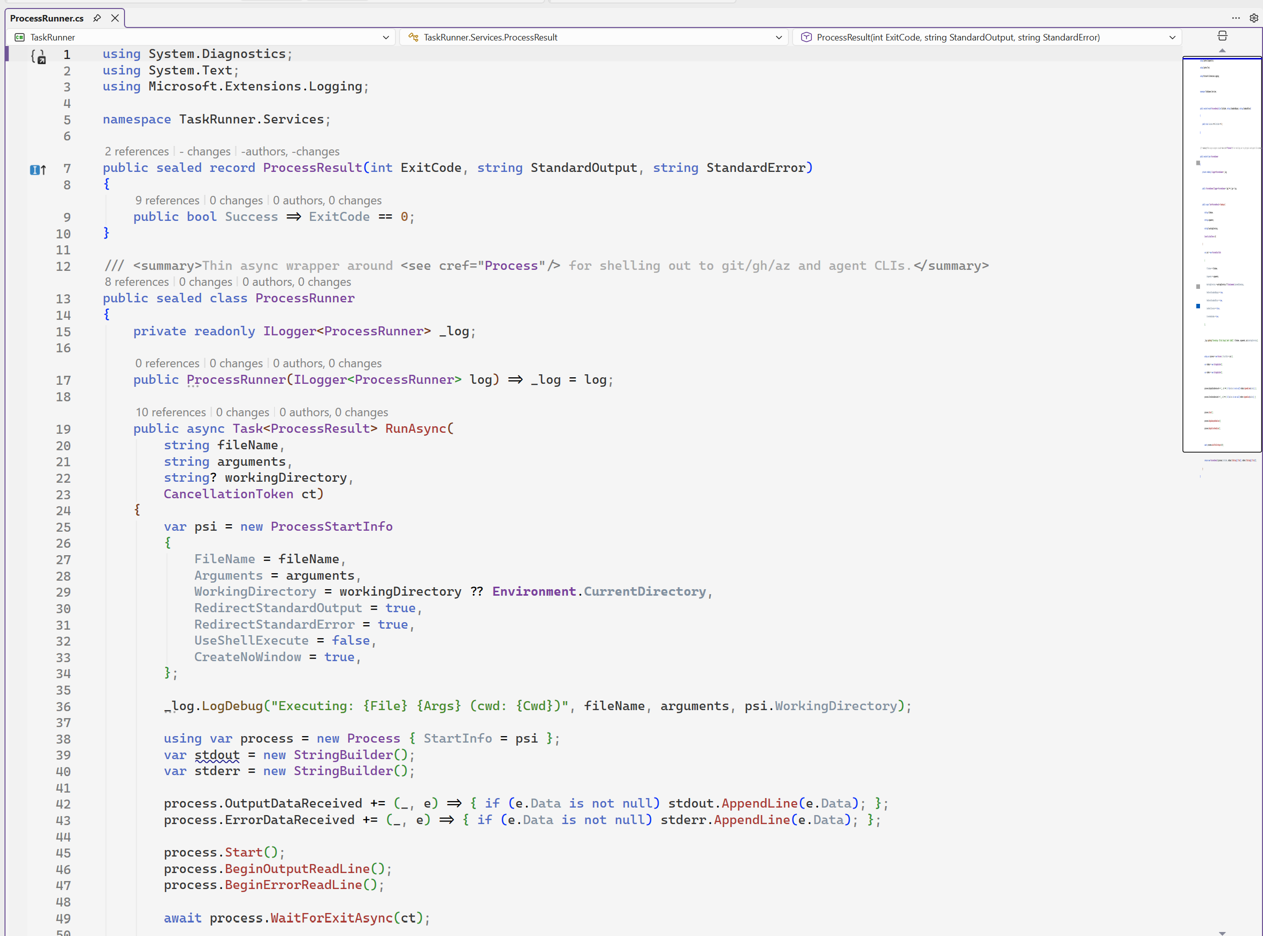Click the LogDebug call on line 36
The height and width of the screenshot is (936, 1263).
click(x=232, y=707)
